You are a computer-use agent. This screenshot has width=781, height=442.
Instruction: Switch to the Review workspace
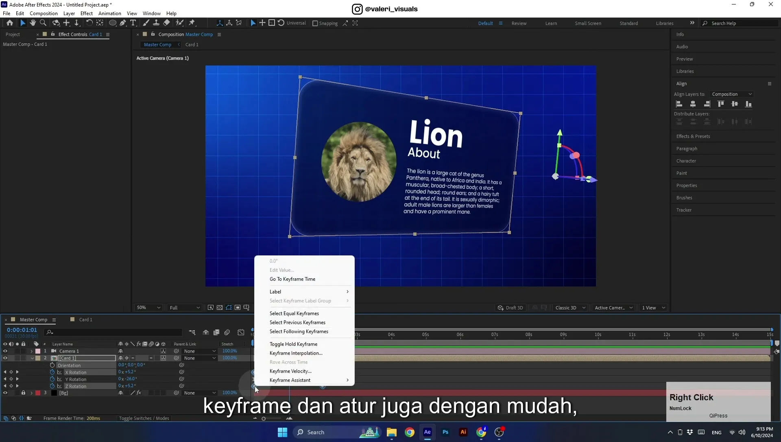pos(519,23)
